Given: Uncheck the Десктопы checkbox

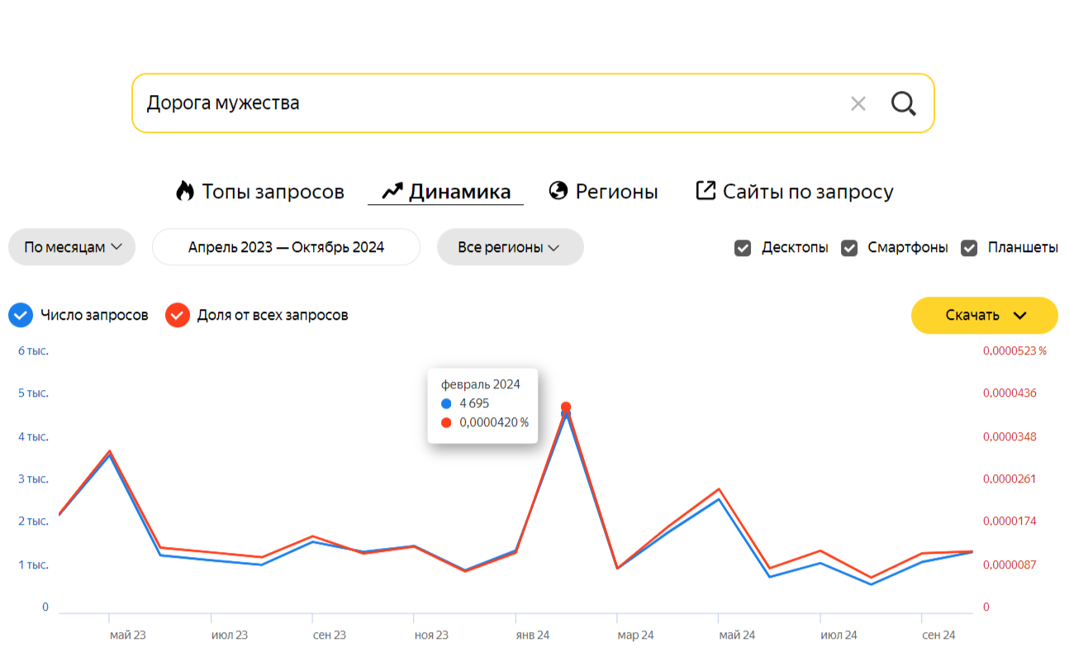Looking at the screenshot, I should click(x=743, y=248).
